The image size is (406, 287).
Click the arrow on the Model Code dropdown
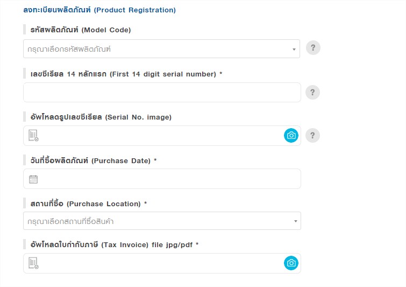coord(294,49)
